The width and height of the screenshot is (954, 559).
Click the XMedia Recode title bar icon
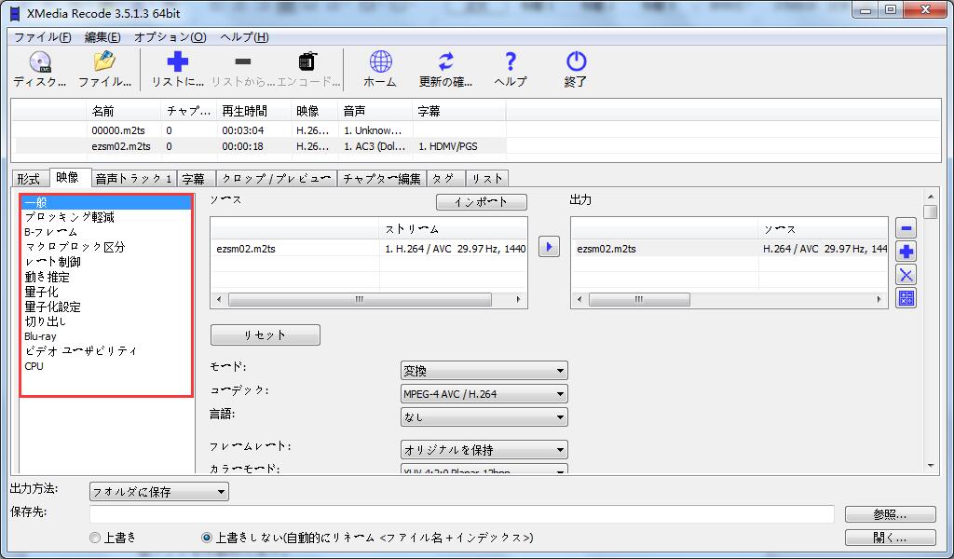pos(15,13)
